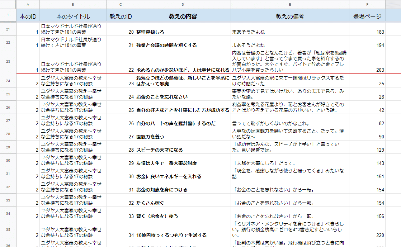Select column E header
This screenshot has width=401, height=247.
tap(290, 4)
